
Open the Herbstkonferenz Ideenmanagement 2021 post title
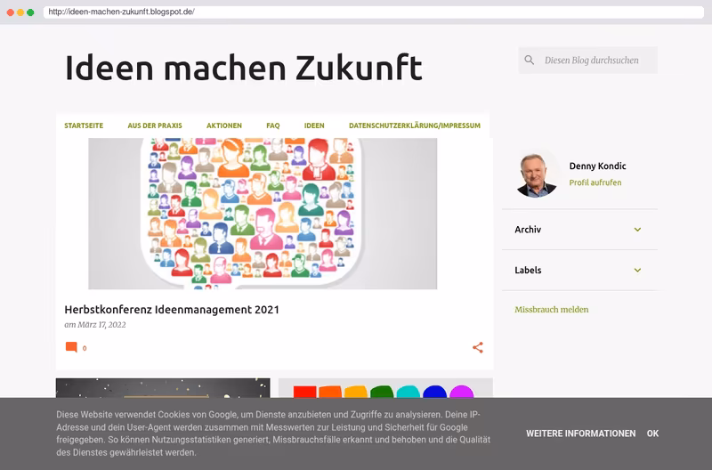172,309
